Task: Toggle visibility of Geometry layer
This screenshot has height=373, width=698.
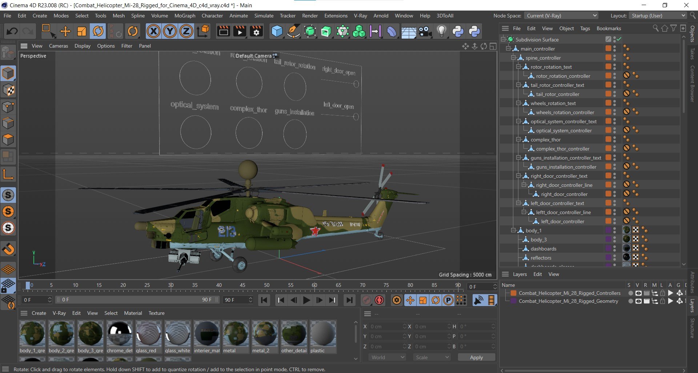Action: pyautogui.click(x=638, y=301)
